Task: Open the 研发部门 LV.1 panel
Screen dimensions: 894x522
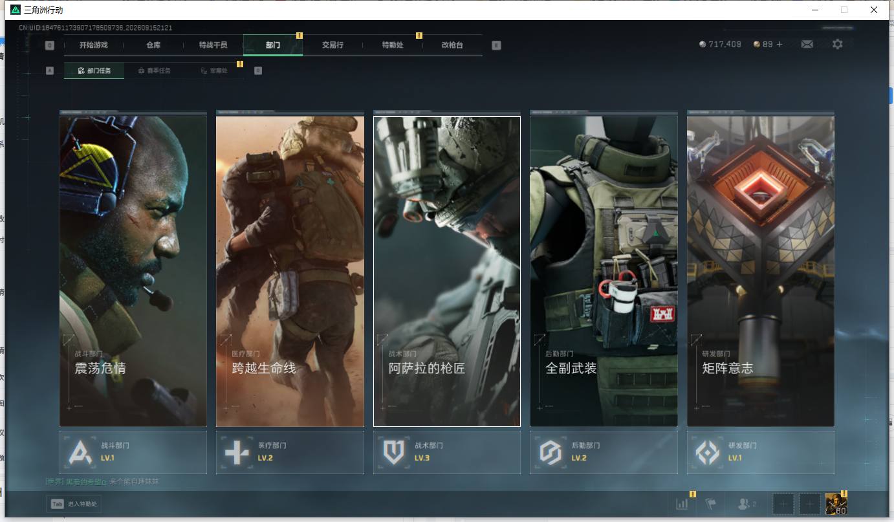Action: tap(761, 452)
